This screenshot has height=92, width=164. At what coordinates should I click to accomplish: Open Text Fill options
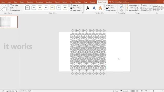[x=110, y=5]
